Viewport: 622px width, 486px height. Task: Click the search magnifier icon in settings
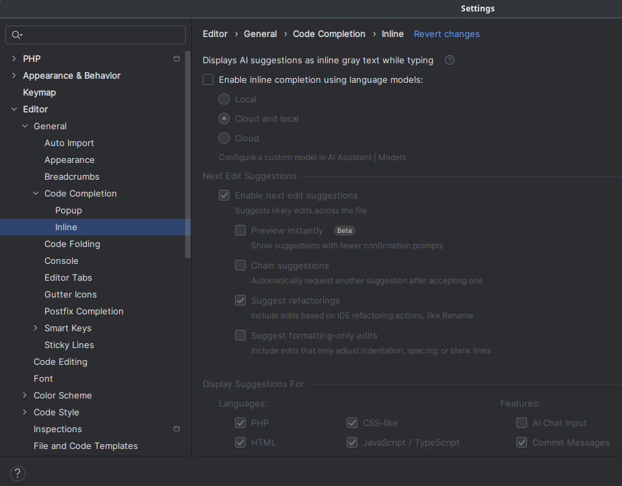click(17, 35)
